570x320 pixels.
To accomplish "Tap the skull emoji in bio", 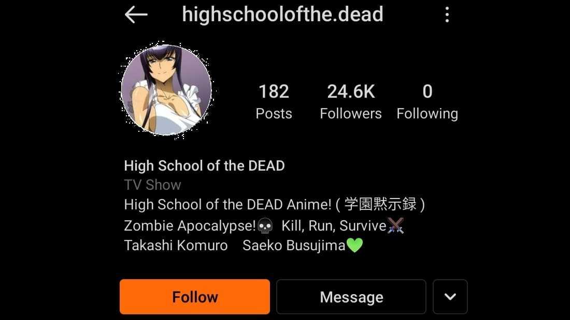I will 265,226.
